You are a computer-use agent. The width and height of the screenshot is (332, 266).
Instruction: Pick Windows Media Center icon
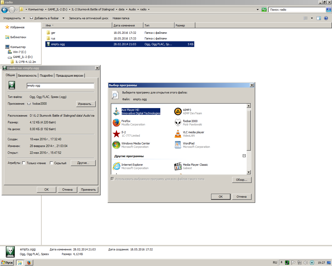[116, 145]
